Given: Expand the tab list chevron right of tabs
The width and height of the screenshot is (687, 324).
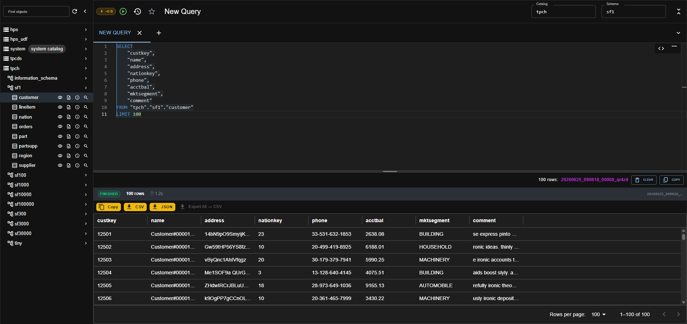Looking at the screenshot, I should coord(678,33).
